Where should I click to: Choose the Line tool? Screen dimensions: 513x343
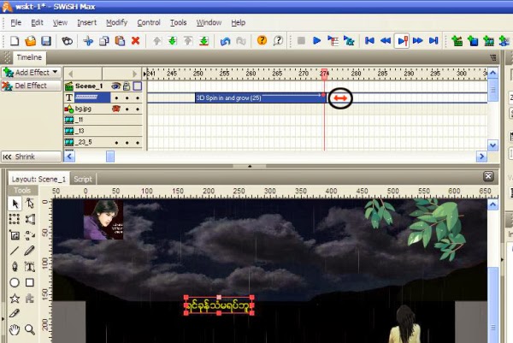(x=15, y=251)
